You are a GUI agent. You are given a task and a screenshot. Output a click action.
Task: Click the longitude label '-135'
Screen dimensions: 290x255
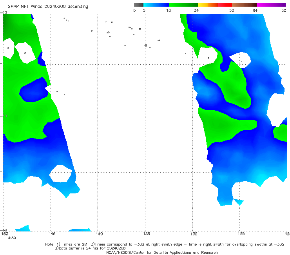click(x=145, y=234)
